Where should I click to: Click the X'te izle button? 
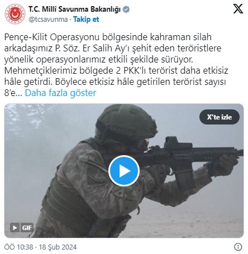coord(220,117)
